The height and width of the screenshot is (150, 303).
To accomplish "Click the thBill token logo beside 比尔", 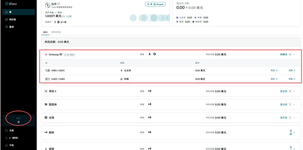I will tap(47, 5).
